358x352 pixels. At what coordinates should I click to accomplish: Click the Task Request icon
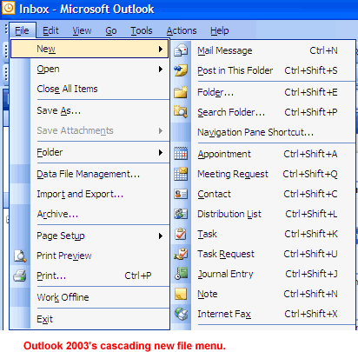pos(181,254)
